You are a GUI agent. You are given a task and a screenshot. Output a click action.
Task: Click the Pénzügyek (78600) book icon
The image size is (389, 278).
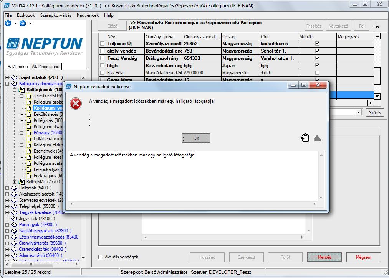(14, 225)
